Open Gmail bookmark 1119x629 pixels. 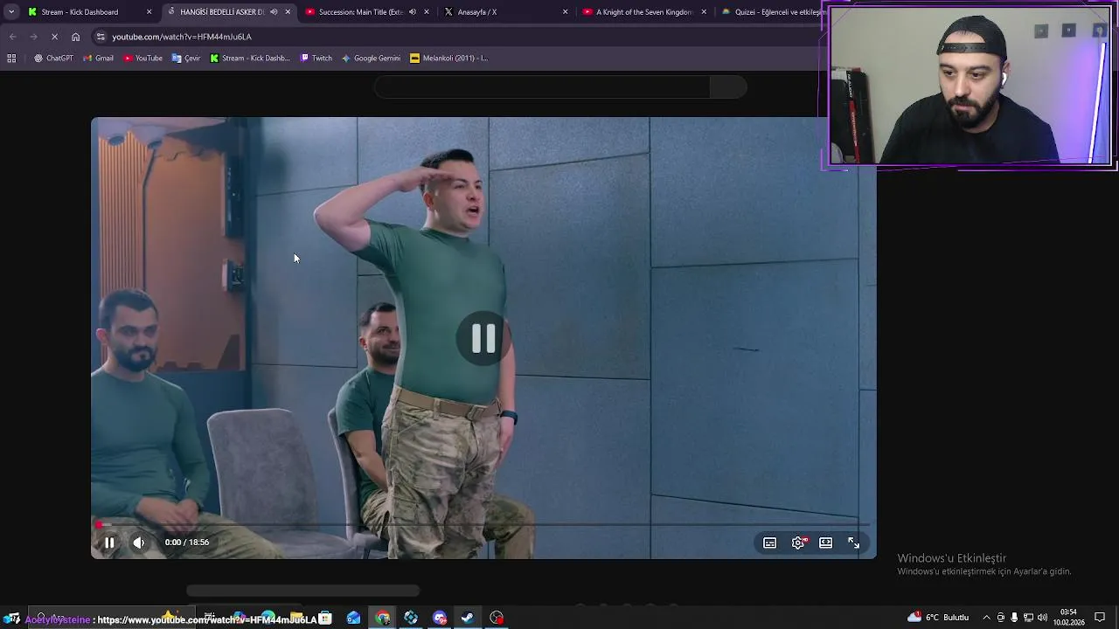pos(98,59)
